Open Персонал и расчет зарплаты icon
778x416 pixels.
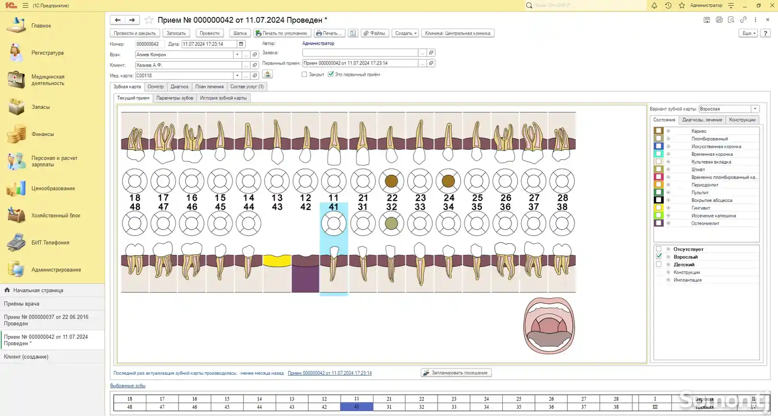pos(16,161)
